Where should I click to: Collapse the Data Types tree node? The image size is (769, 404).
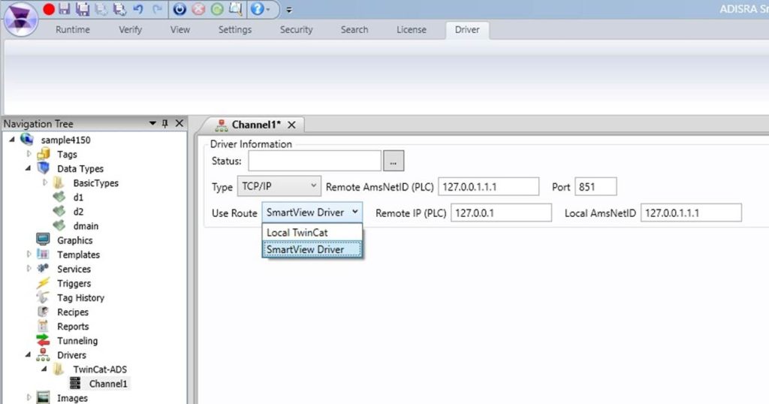29,169
